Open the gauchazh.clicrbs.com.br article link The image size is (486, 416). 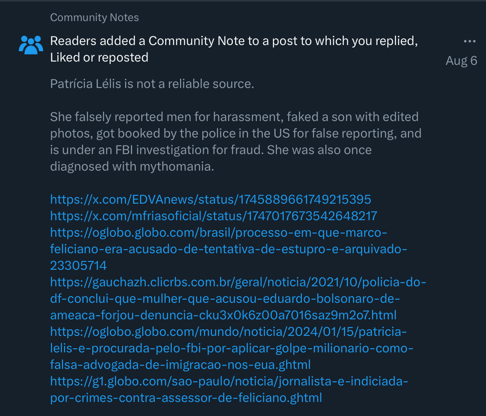(x=237, y=299)
